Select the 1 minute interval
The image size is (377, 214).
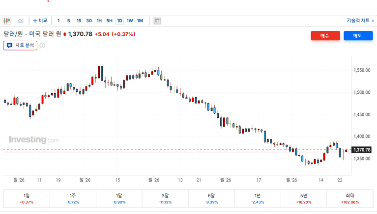click(58, 21)
